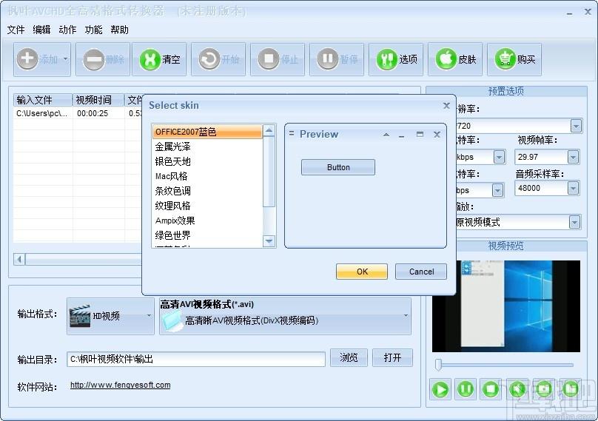Click the menu icon left of the Preview title

(292, 134)
